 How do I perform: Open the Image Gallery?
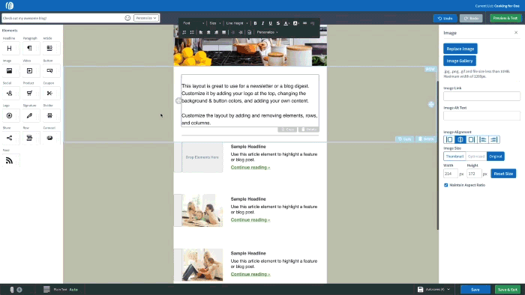[x=459, y=61]
